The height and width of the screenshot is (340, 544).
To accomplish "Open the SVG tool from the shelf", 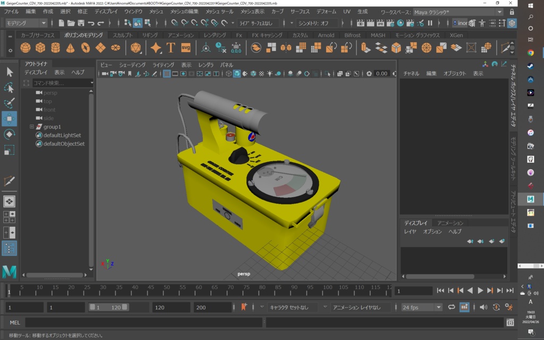I will [x=185, y=48].
